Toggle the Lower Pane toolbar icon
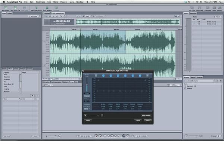 point(200,8)
